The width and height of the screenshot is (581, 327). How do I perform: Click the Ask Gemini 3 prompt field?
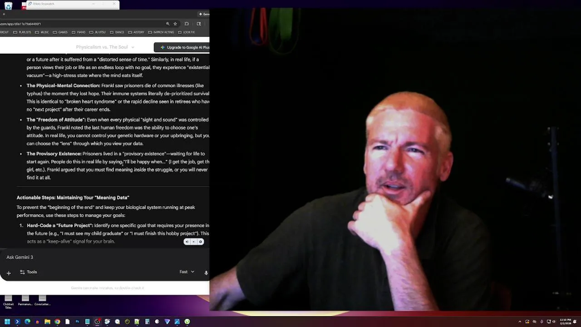point(104,257)
